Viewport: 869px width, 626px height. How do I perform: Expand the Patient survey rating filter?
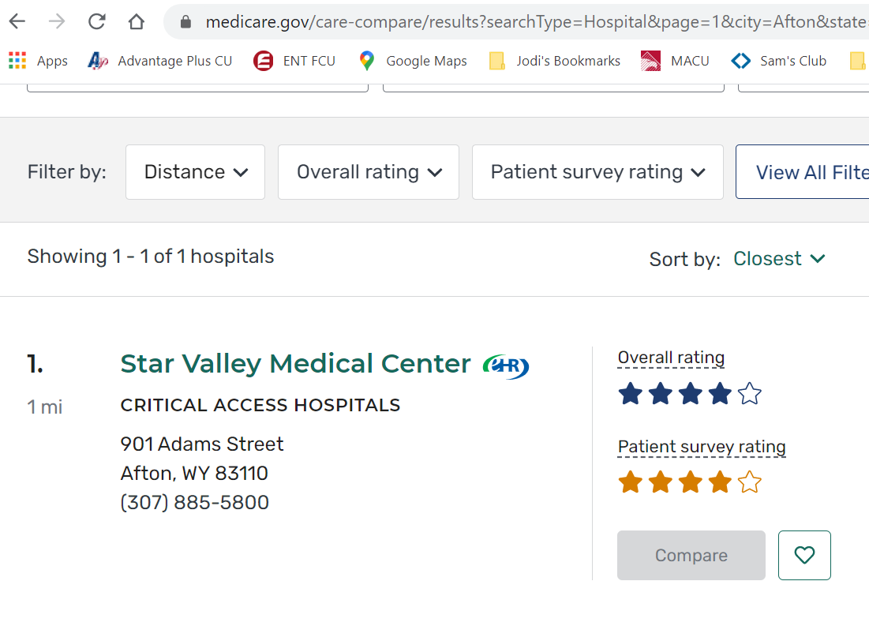click(597, 172)
